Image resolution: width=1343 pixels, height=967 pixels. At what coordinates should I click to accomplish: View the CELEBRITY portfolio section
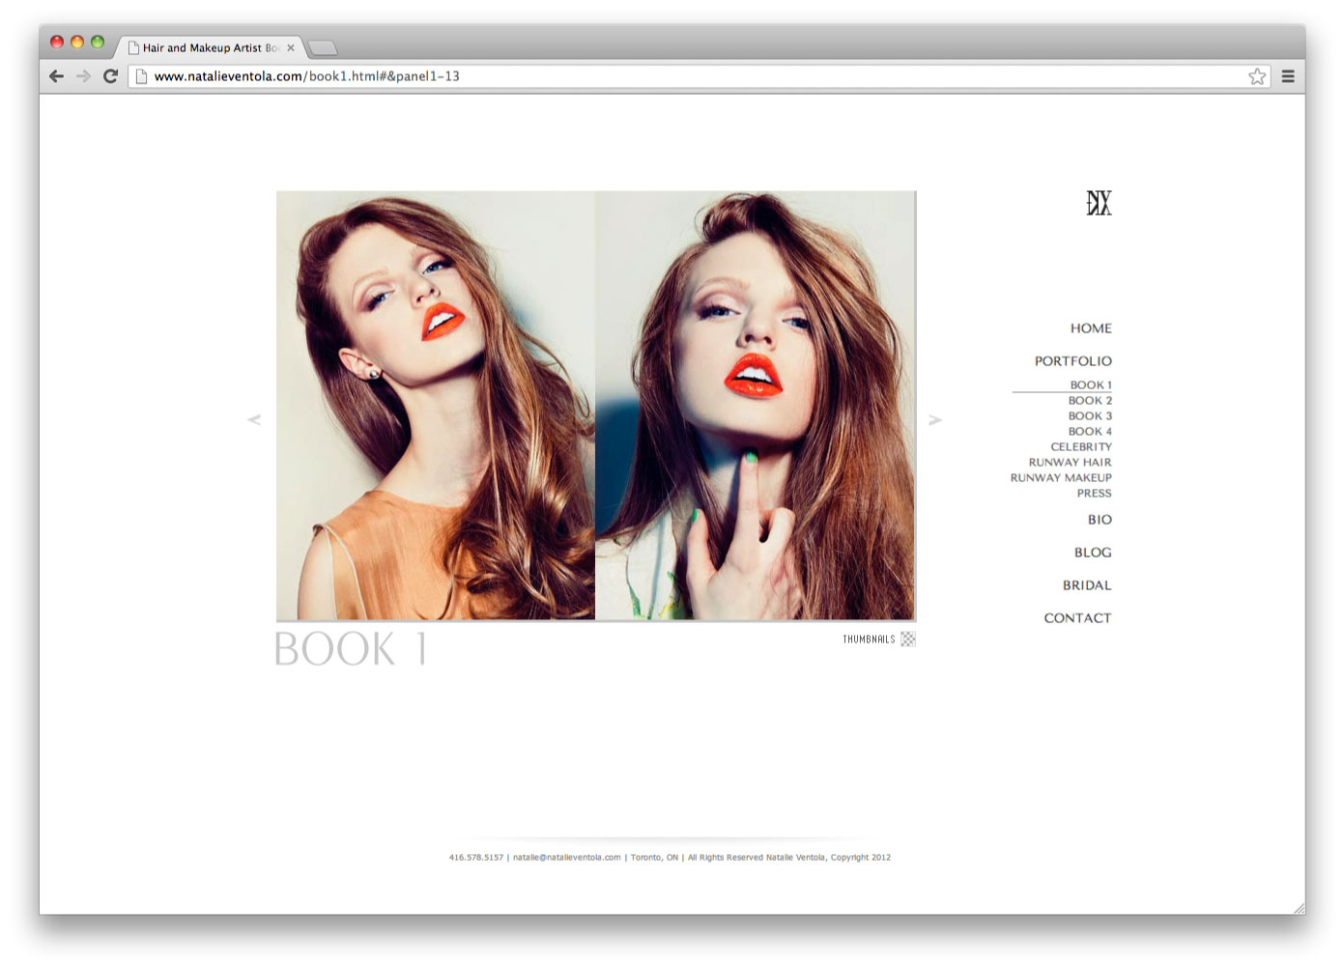point(1081,446)
